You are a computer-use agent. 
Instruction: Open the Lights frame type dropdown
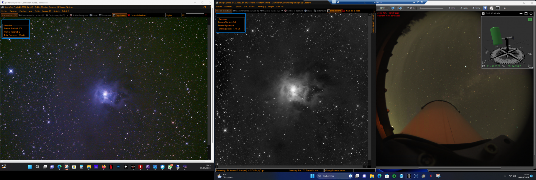173,15
